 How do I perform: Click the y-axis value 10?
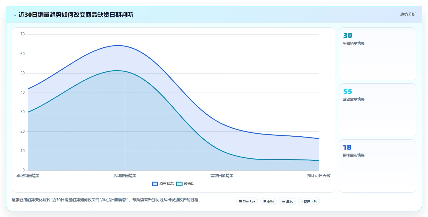pos(23,151)
